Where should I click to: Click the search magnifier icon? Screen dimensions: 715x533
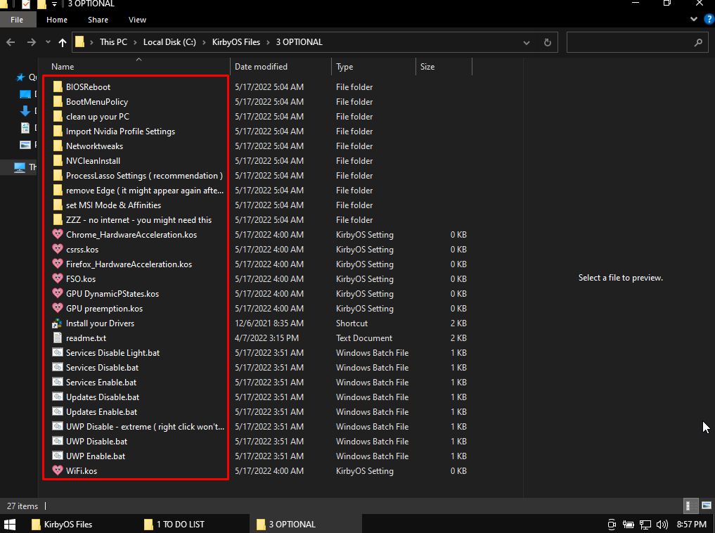tap(698, 42)
